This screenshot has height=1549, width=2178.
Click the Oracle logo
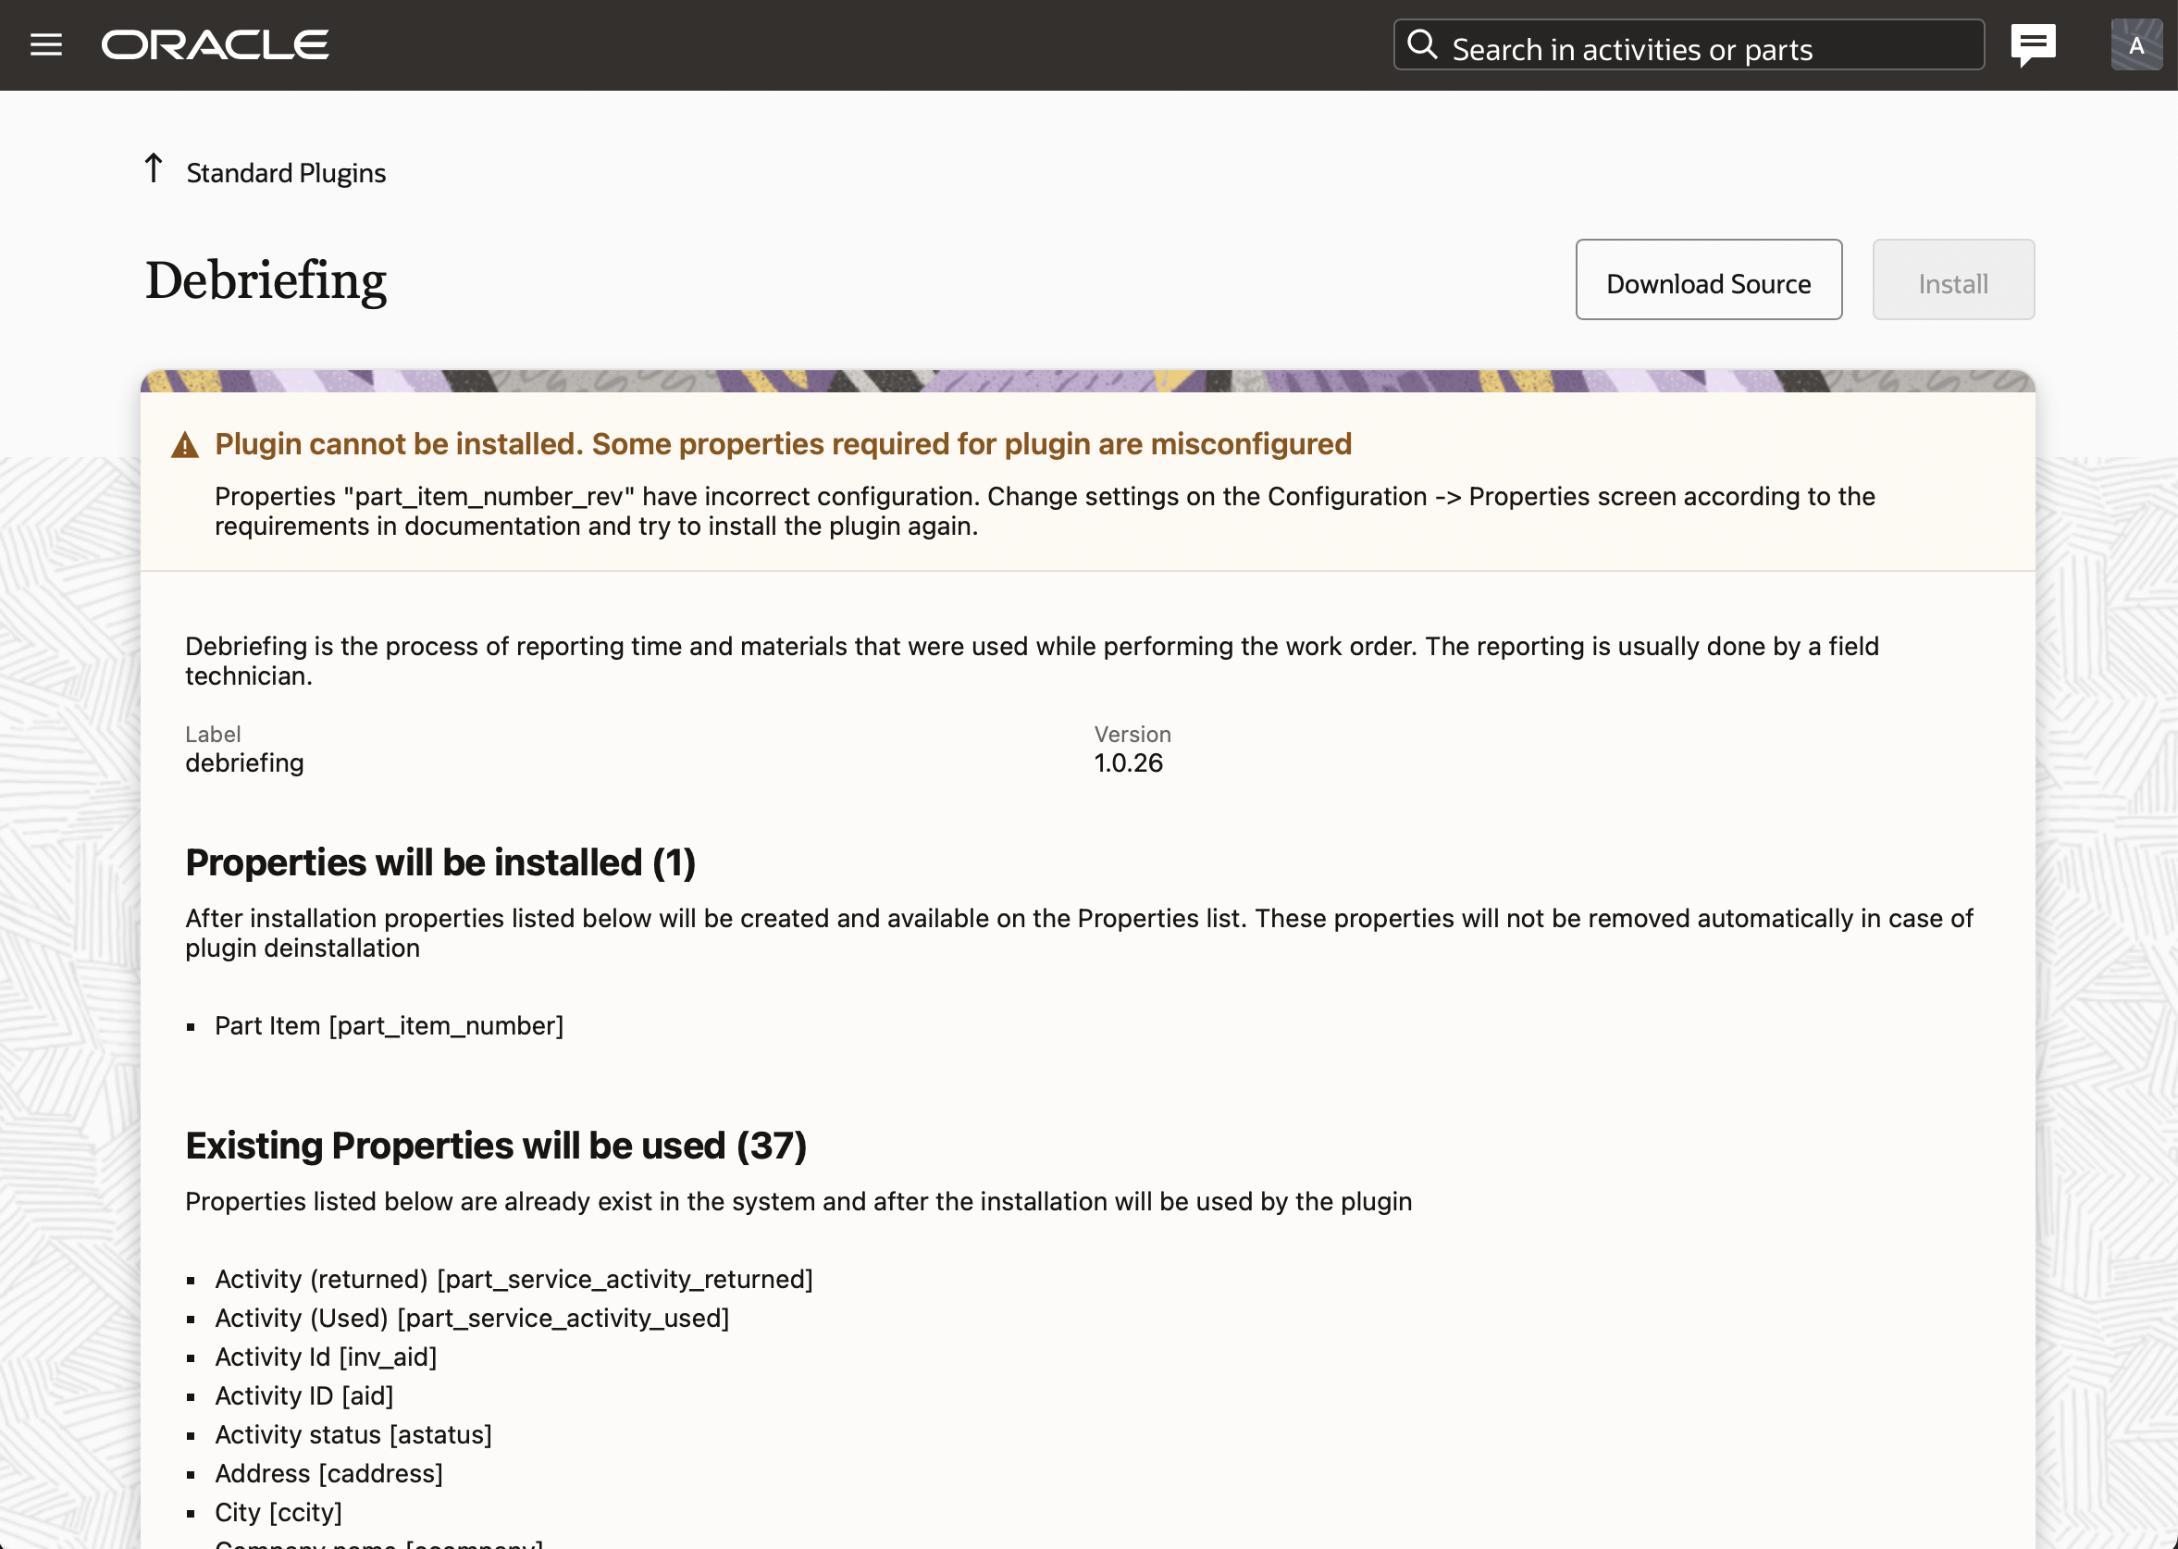(215, 44)
